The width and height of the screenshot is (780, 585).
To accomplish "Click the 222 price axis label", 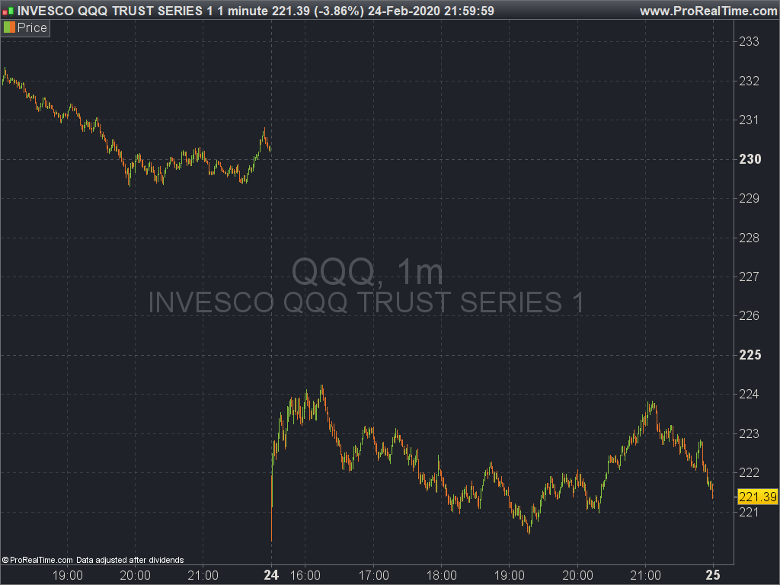I will 749,472.
